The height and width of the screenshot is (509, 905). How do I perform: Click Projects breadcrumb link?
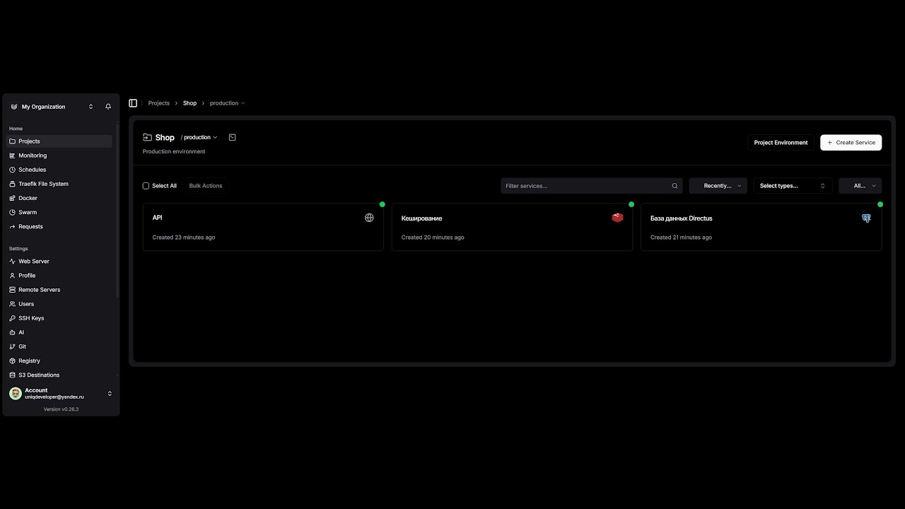pos(159,103)
